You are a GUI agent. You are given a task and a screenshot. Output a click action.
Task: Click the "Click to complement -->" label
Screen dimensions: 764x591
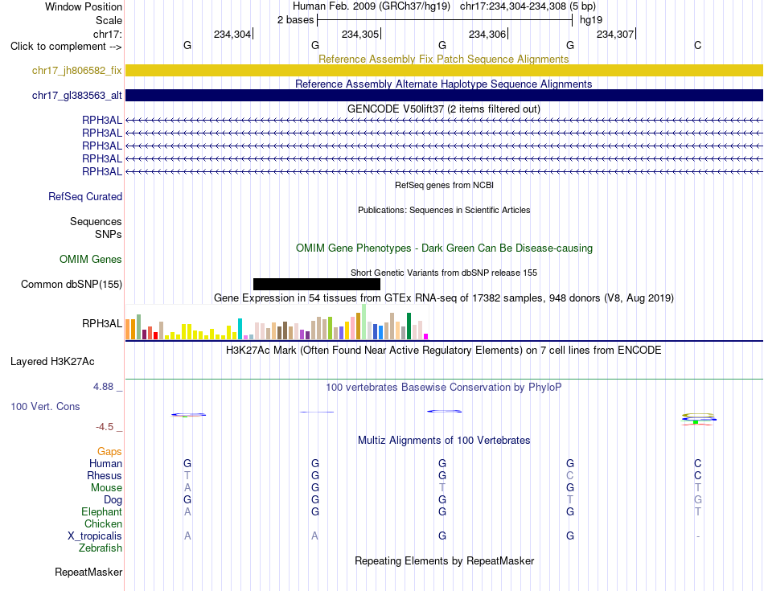(66, 47)
